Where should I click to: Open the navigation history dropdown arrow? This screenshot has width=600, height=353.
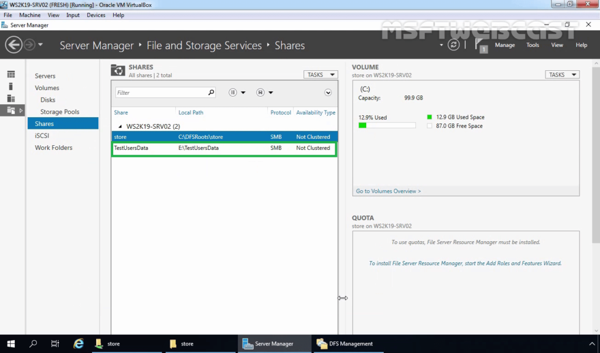point(40,44)
